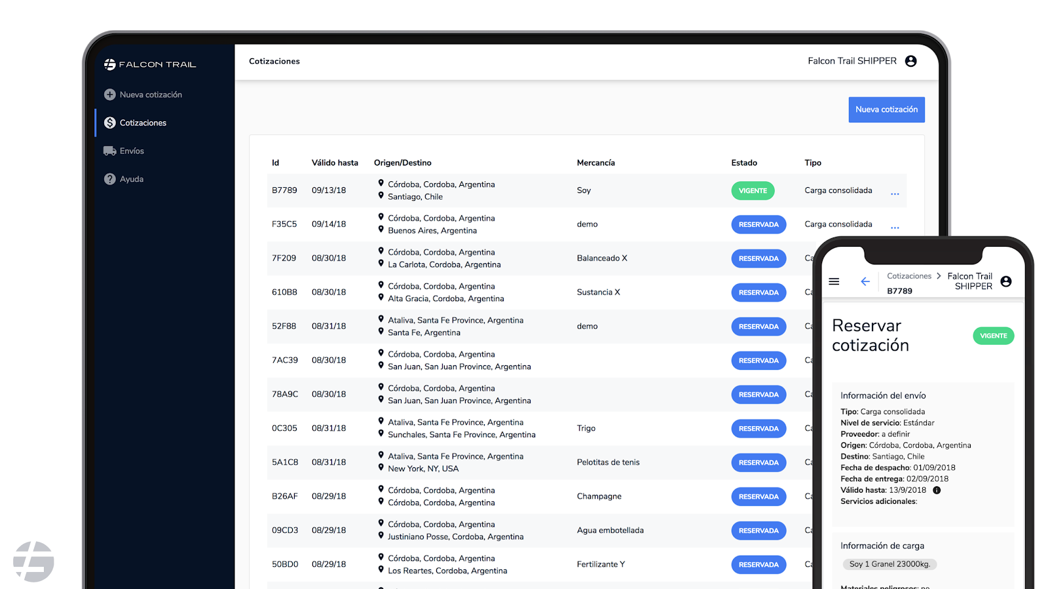Image resolution: width=1048 pixels, height=589 pixels.
Task: Click the Pelotitas de tenis merchandise cell
Action: point(608,463)
